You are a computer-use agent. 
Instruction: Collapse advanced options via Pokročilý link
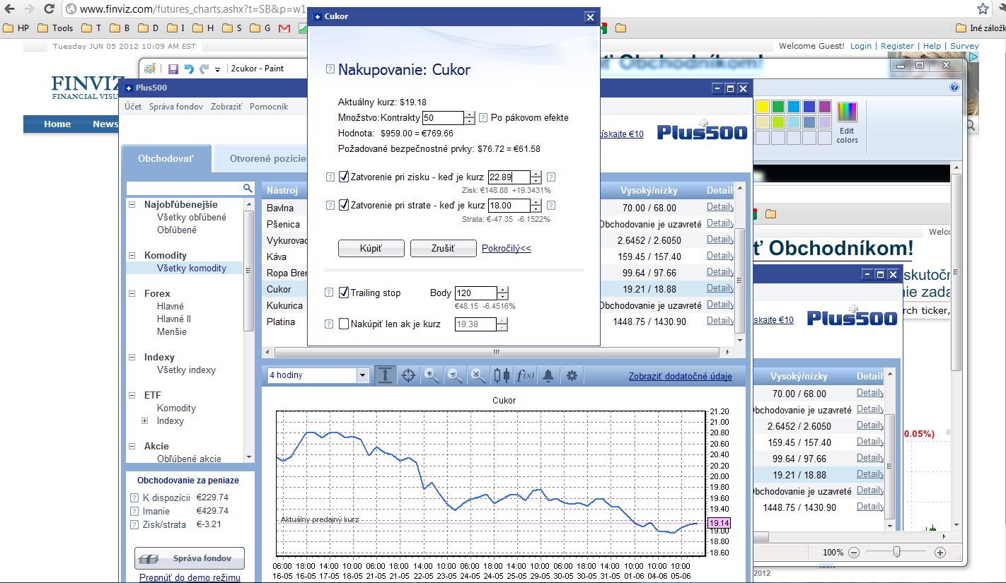click(x=507, y=249)
